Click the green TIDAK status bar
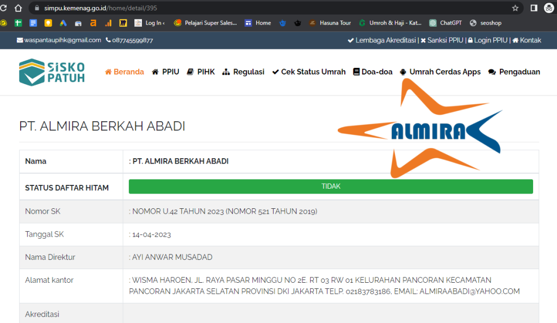557x323 pixels. pyautogui.click(x=331, y=187)
